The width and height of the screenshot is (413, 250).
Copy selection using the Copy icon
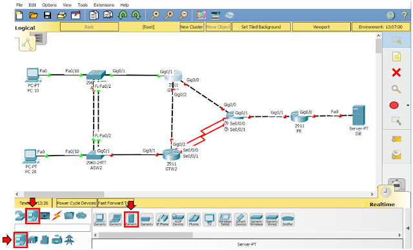click(x=94, y=16)
